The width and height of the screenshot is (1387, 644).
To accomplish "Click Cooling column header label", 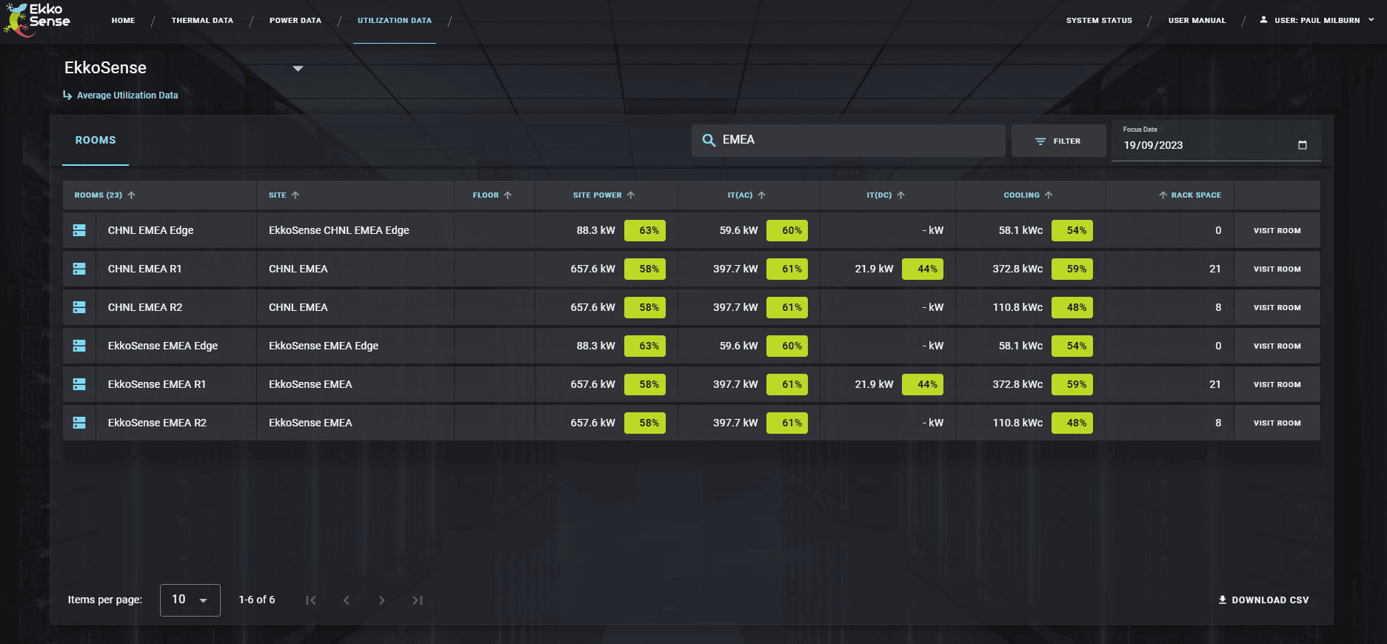I will (x=1021, y=195).
